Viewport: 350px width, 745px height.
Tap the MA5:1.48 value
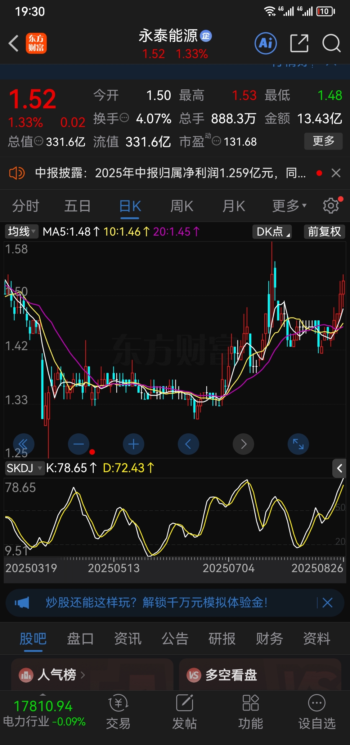71,232
